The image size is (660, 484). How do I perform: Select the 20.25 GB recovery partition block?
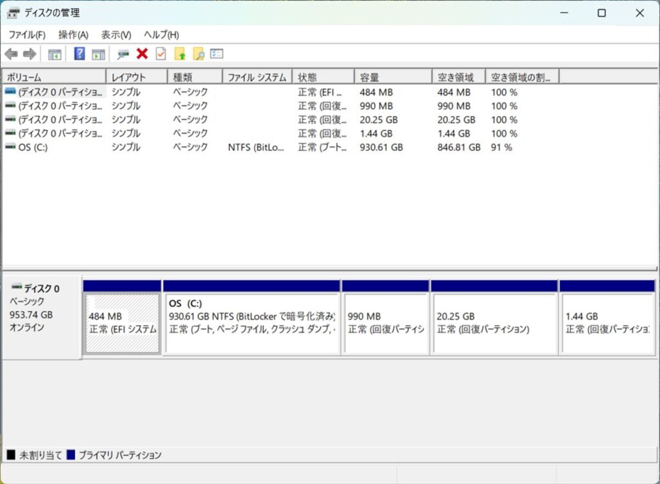pyautogui.click(x=494, y=323)
